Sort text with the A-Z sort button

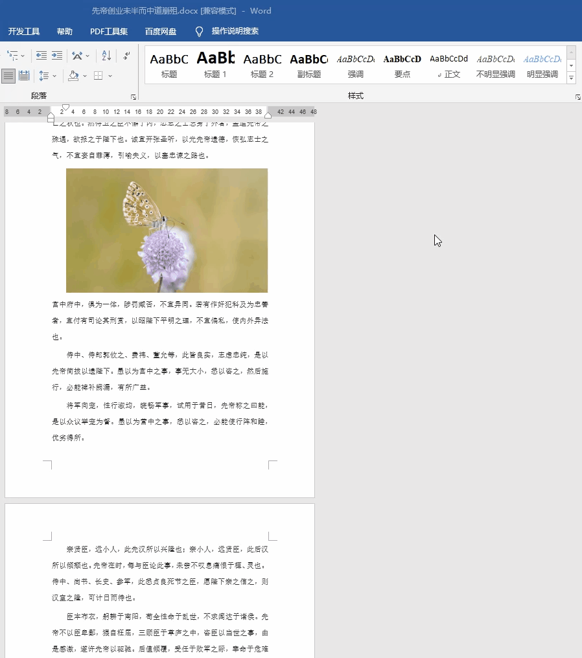(x=106, y=56)
